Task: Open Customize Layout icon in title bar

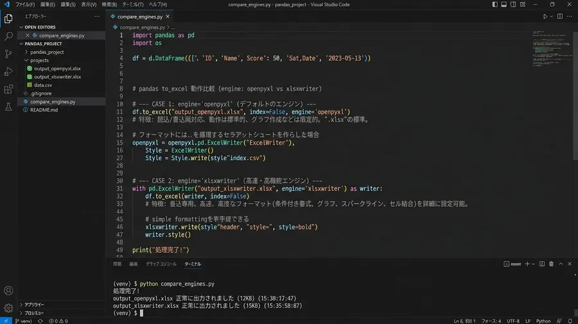Action: [522, 4]
